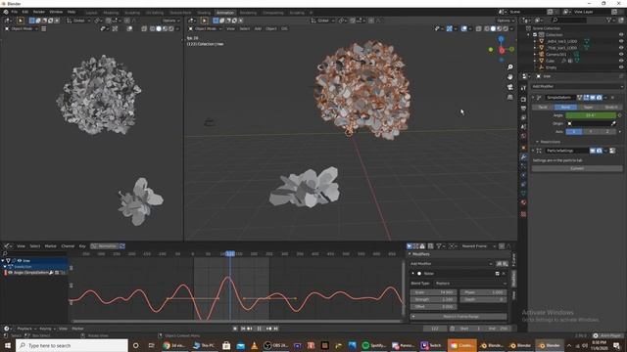Open the Spotify taskbar icon

coord(374,345)
